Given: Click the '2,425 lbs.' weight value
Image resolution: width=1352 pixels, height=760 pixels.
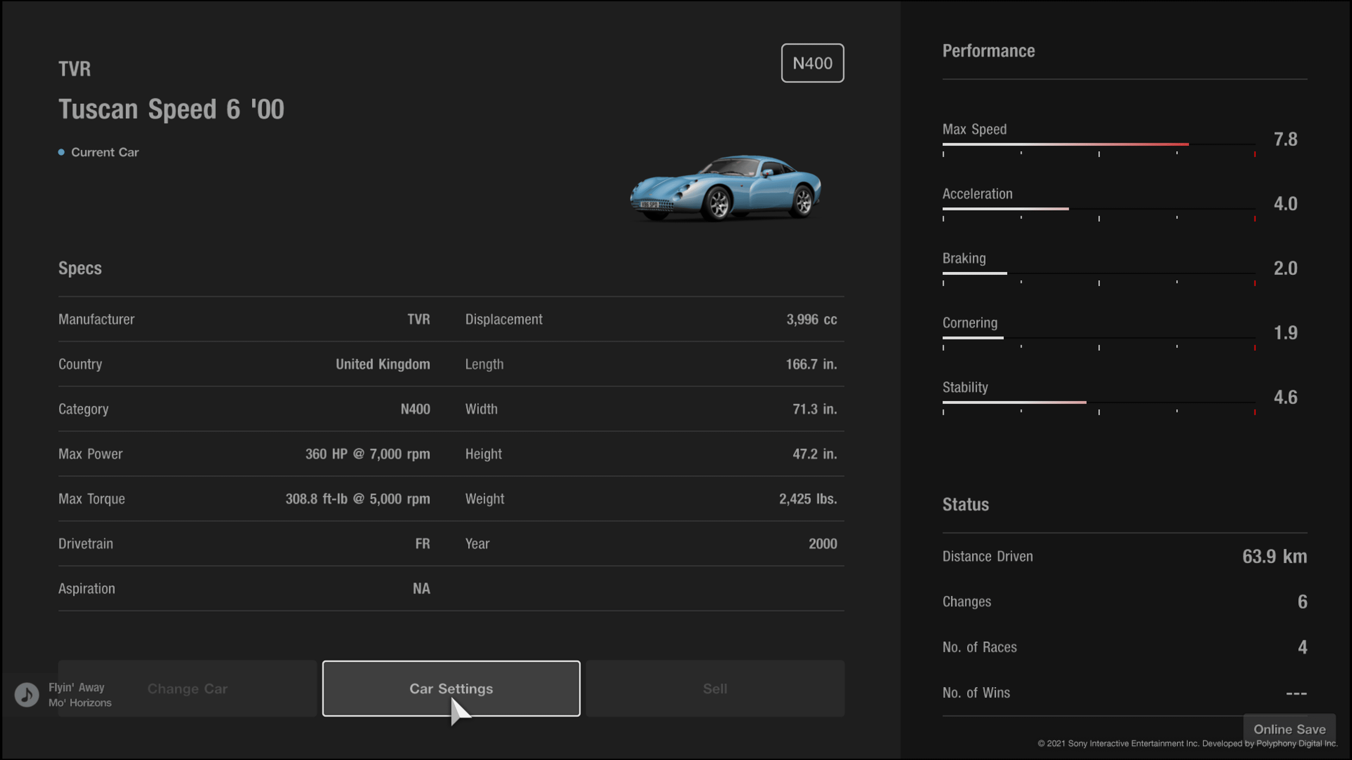Looking at the screenshot, I should 808,499.
